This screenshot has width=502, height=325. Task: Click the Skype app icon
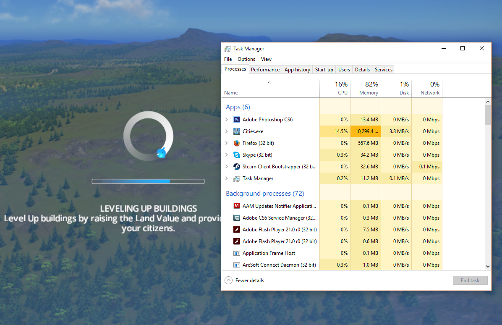click(236, 155)
